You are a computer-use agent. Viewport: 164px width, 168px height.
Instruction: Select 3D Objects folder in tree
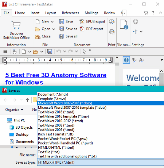21,128
